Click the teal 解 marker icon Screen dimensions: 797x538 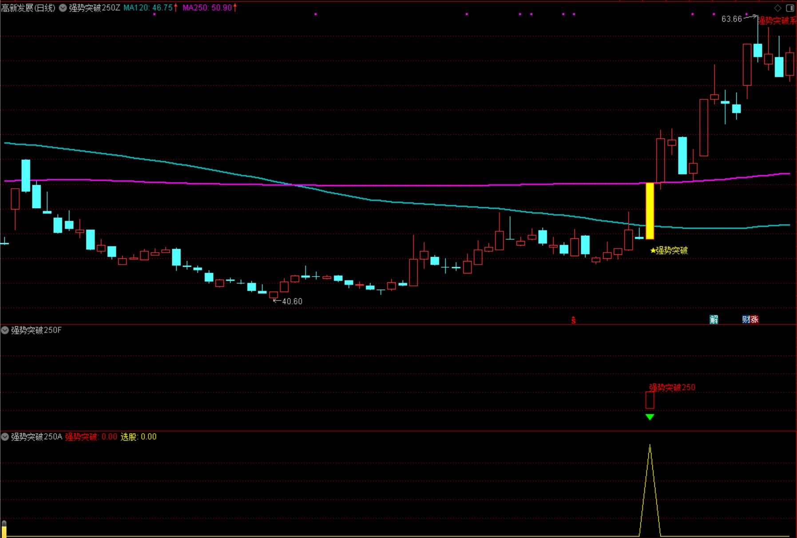(714, 319)
